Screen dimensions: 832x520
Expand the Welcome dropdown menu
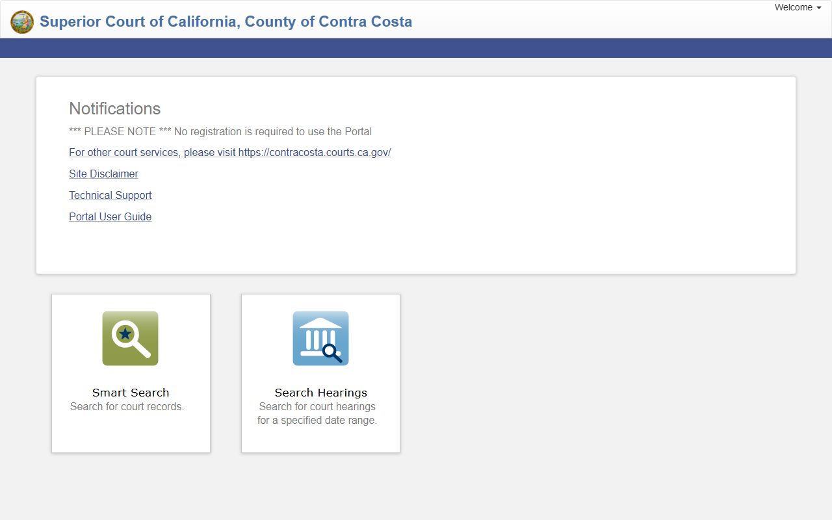(x=798, y=8)
